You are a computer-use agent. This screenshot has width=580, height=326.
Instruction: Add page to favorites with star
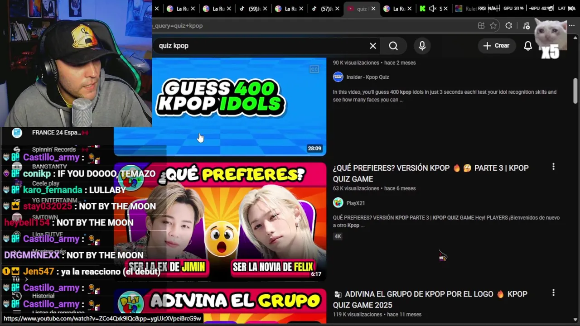493,26
